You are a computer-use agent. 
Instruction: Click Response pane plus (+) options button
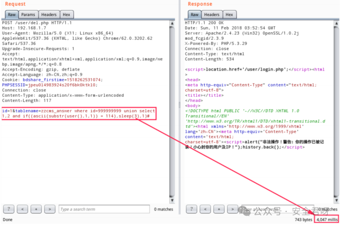219,209
